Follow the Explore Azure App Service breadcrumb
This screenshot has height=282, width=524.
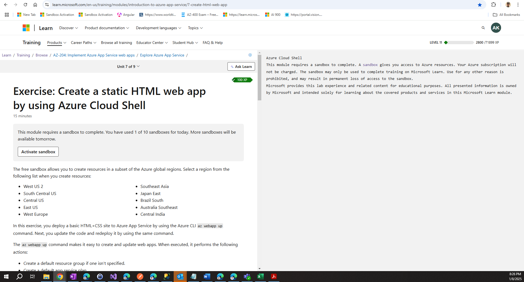pos(162,55)
